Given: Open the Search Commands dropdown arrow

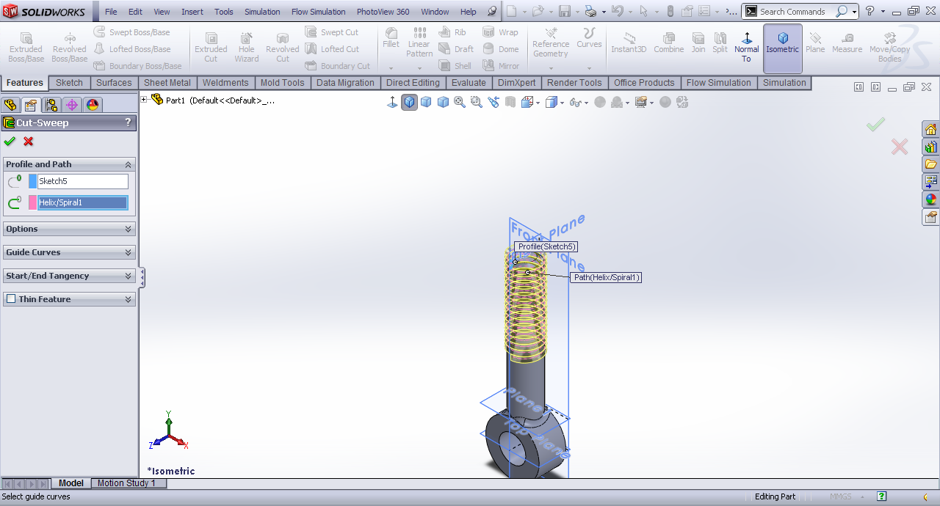Looking at the screenshot, I should coord(854,12).
